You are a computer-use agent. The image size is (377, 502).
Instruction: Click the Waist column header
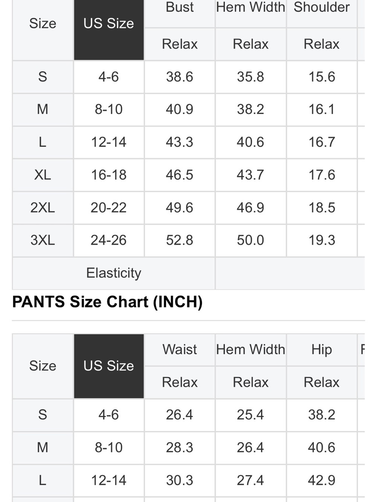click(x=180, y=349)
